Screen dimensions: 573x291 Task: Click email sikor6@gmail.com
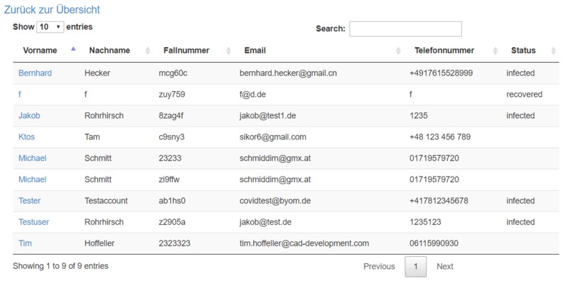[273, 137]
